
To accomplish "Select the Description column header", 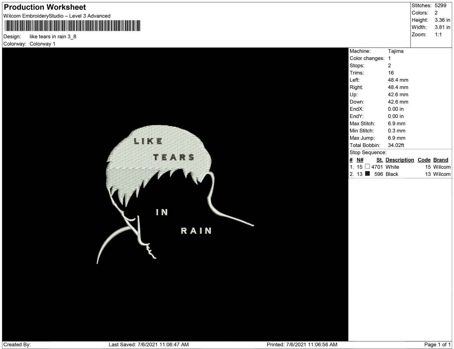I will click(x=400, y=160).
